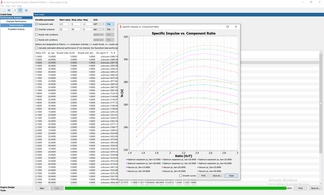
Task: Open the Run menu
Action: [14, 6]
